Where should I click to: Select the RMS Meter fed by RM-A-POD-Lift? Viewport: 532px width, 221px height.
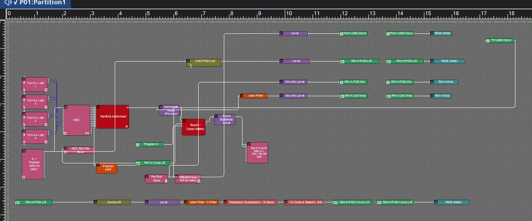click(x=447, y=61)
